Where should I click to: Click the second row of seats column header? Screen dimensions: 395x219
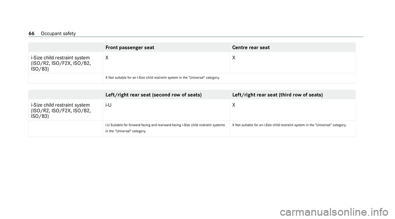153,95
